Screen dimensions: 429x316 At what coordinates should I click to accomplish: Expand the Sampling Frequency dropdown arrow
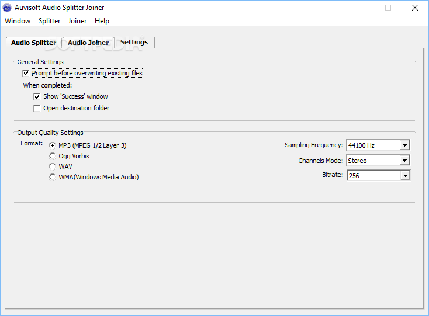point(404,145)
